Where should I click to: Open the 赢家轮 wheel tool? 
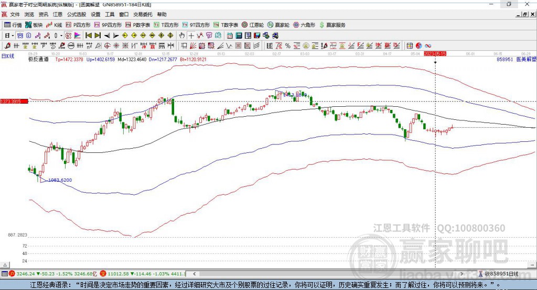278,25
